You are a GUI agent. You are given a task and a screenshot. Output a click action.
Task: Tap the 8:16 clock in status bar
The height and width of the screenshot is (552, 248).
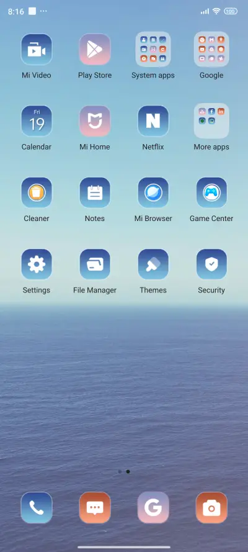[15, 11]
